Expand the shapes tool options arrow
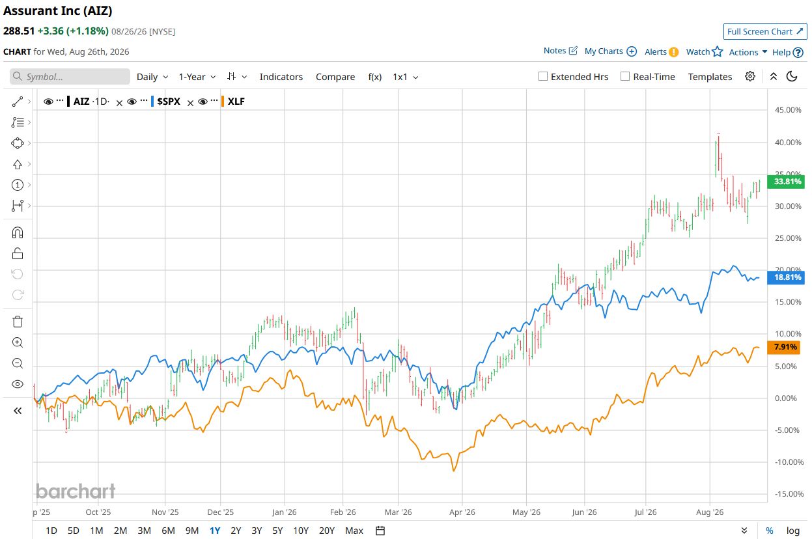Viewport: 812px width, 539px height. (29, 143)
